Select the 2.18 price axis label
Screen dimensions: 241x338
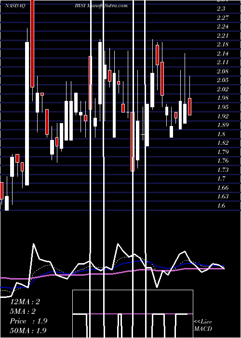(x=223, y=44)
